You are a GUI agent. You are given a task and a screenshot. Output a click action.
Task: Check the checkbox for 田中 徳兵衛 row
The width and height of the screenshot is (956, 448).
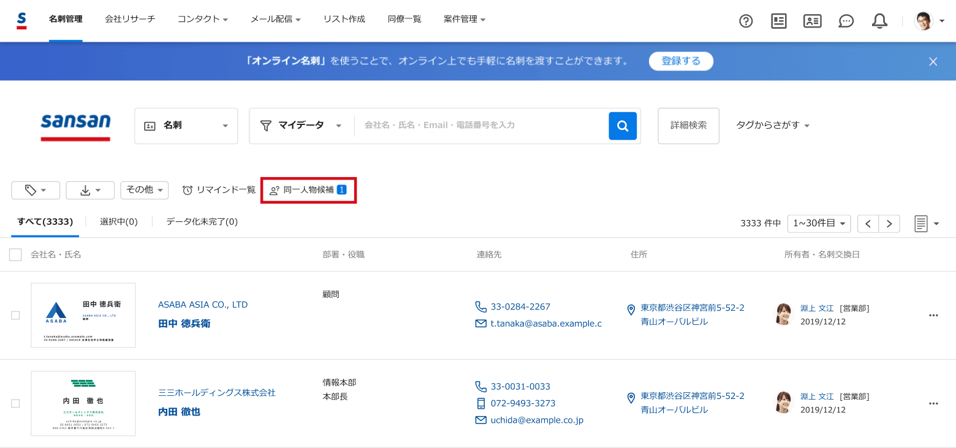[x=15, y=315]
